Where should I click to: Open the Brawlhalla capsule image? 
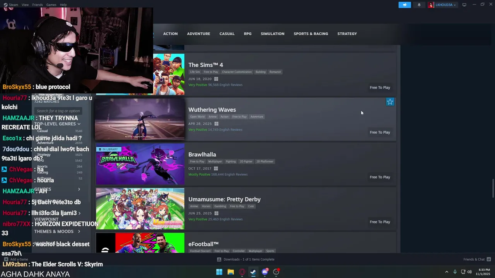140,164
